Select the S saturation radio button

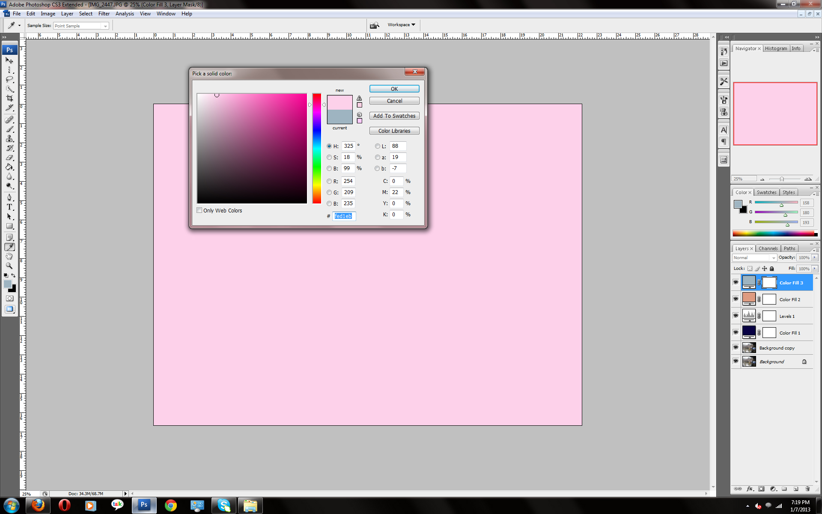(x=329, y=157)
